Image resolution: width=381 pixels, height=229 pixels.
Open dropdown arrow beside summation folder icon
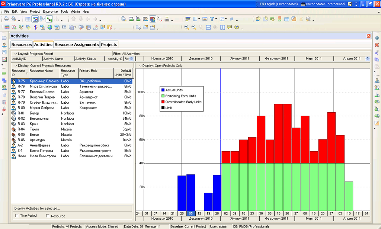pos(75,27)
